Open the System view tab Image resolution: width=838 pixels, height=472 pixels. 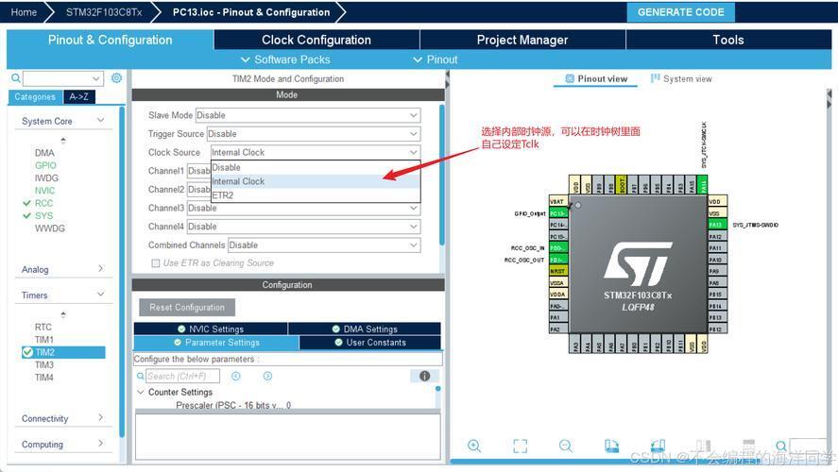click(681, 79)
